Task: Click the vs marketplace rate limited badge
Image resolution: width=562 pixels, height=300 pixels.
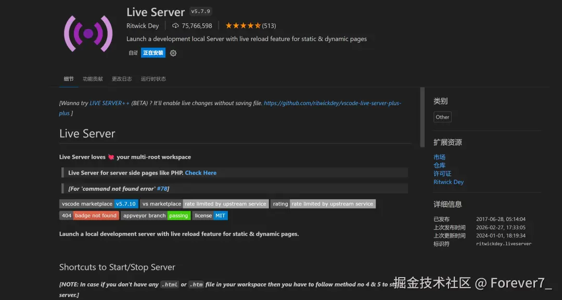Action: click(x=205, y=204)
